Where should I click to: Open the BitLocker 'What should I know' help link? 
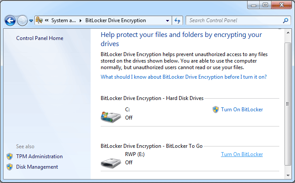(183, 77)
